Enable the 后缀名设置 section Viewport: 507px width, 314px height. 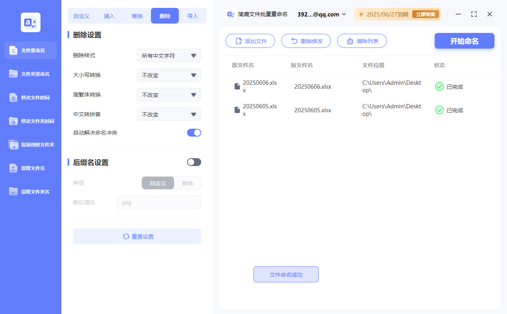tap(194, 162)
